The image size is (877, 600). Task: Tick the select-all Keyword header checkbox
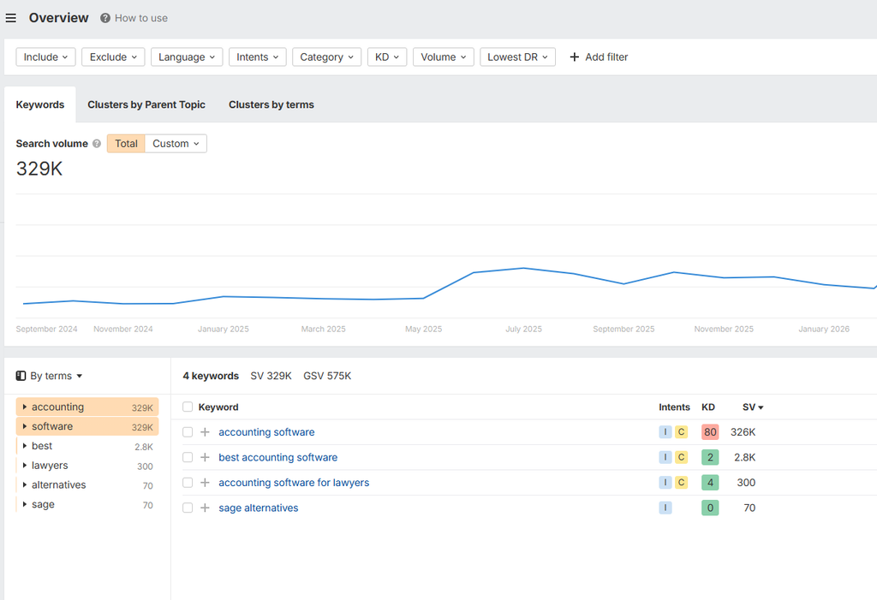coord(188,407)
